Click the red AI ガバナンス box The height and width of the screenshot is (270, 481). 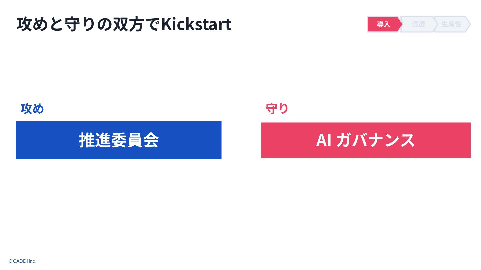pyautogui.click(x=366, y=140)
